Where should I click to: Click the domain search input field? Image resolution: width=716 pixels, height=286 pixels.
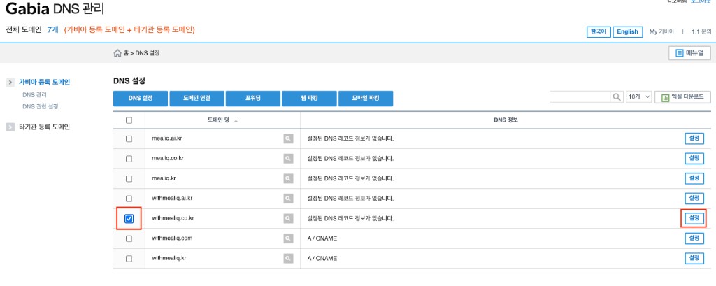point(580,97)
